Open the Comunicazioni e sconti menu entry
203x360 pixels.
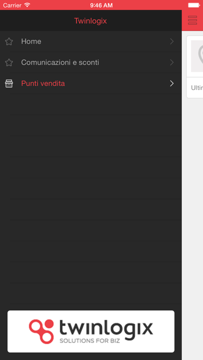point(91,63)
